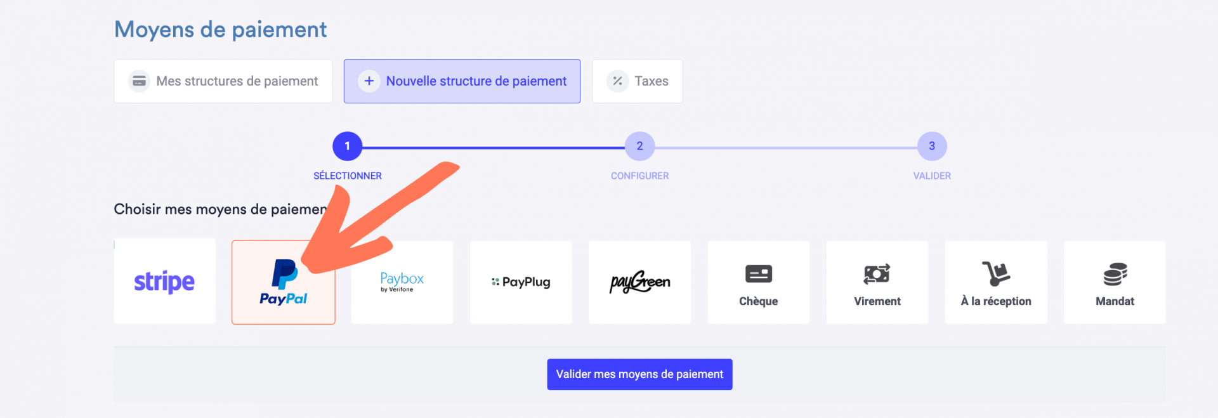Click the card icon beside Mes structures
This screenshot has height=418, width=1218.
point(139,81)
